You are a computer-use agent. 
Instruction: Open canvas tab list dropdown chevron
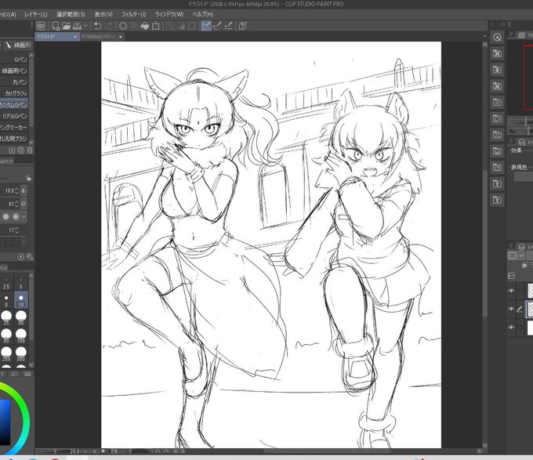pos(484,36)
